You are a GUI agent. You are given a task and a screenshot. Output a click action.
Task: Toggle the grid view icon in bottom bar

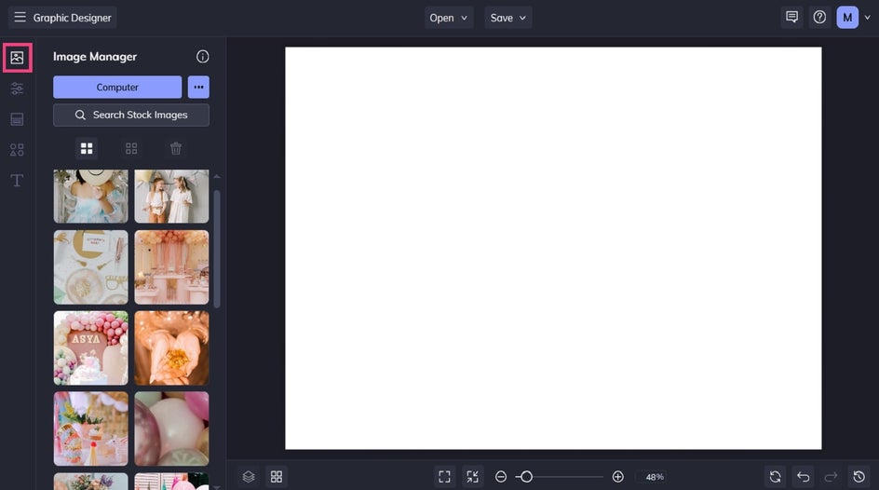pos(277,477)
